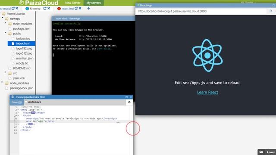Click the yarn build text in terminal
Image resolution: width=276 pixels, height=155 pixels.
click(x=103, y=49)
